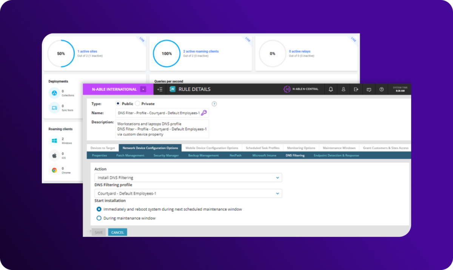This screenshot has height=270, width=453.
Task: Switch to Scheduled Task Profiles tab
Action: point(262,148)
